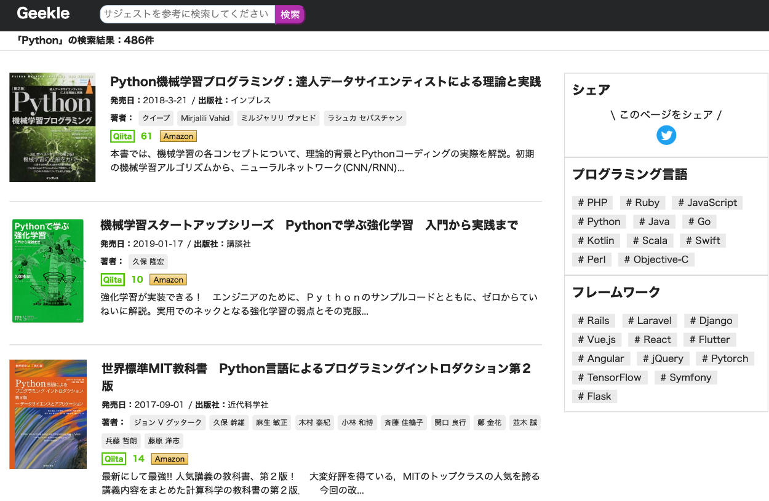Screen dimensions: 769x501
Task: Focus the search input field
Action: click(x=187, y=14)
